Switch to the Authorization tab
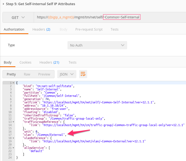The image size is (186, 161). [14, 29]
